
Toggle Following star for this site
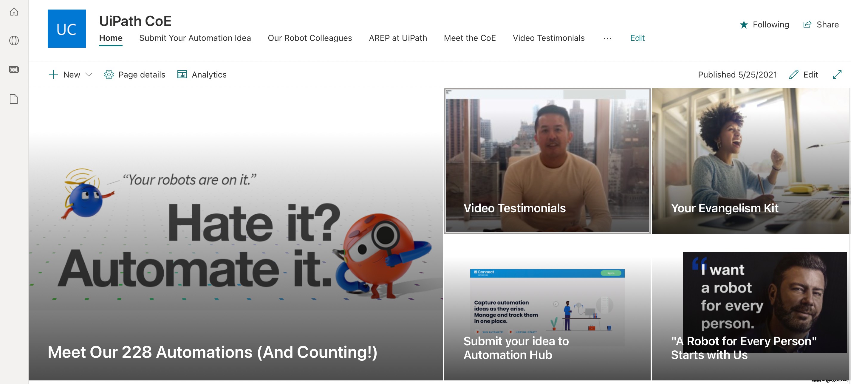click(x=744, y=25)
